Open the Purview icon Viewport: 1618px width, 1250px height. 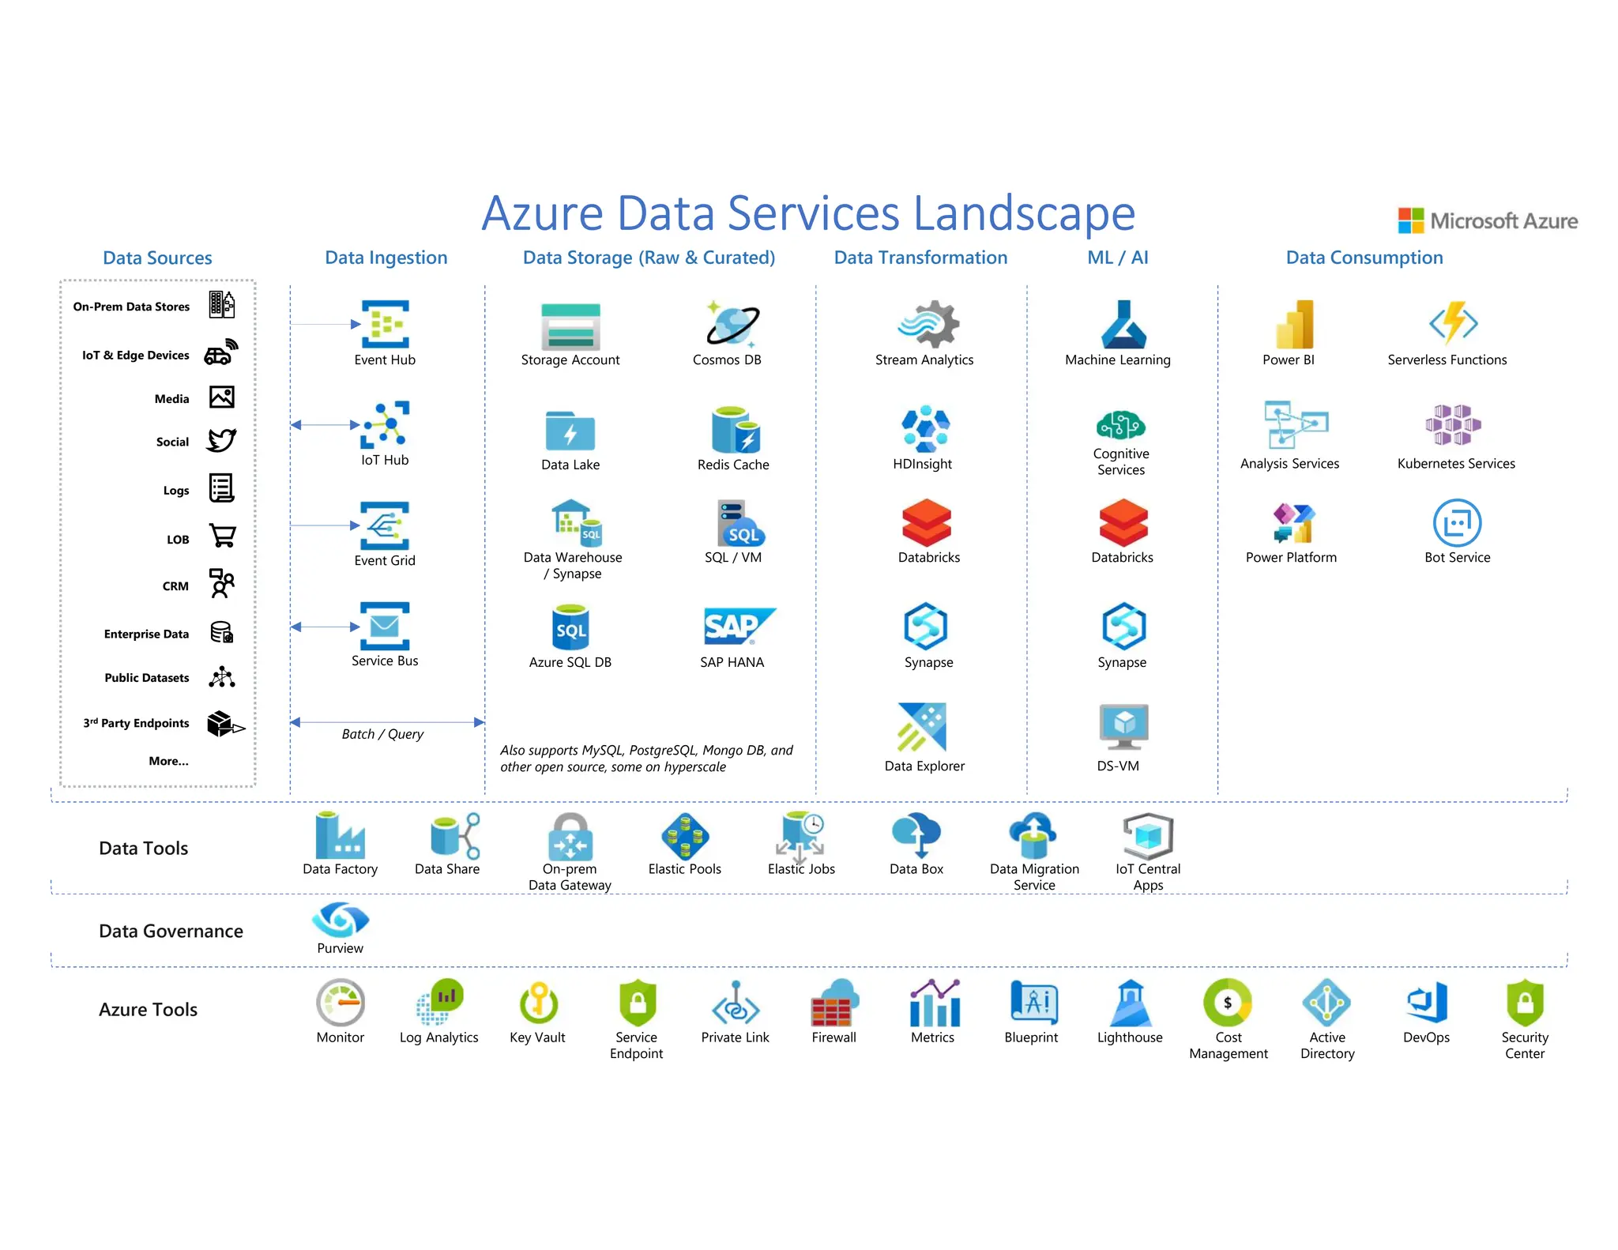point(340,919)
